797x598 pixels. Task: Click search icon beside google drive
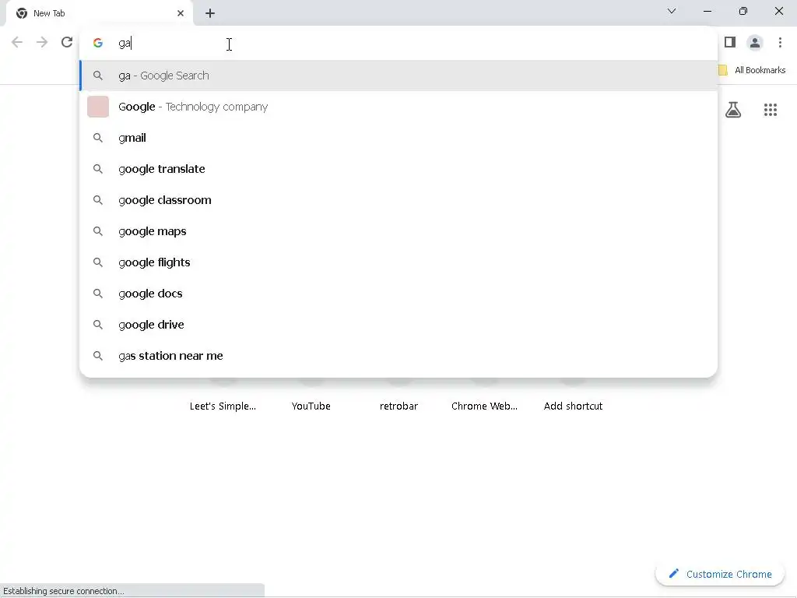pyautogui.click(x=98, y=325)
